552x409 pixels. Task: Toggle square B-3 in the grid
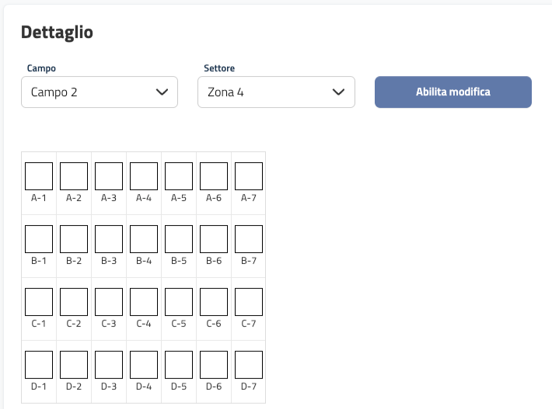(109, 239)
